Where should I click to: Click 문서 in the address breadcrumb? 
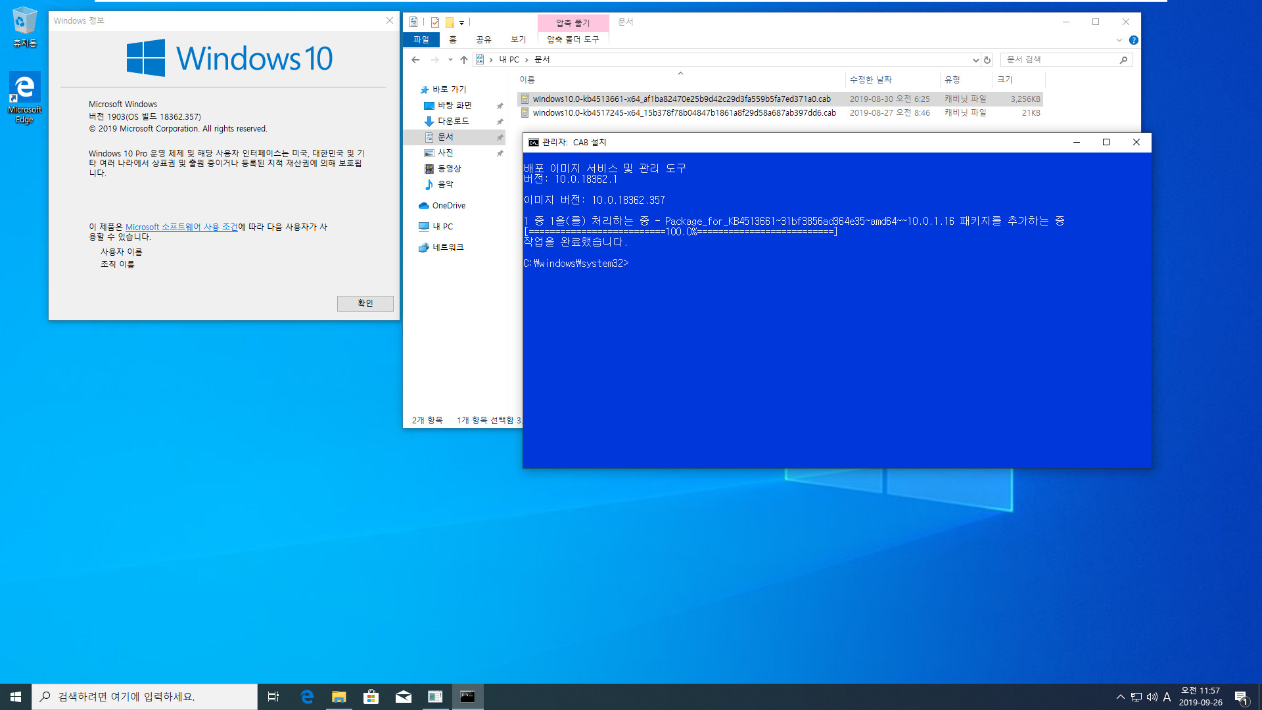[x=542, y=60]
